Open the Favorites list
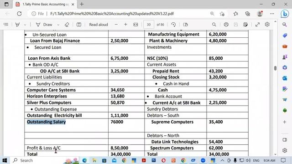Screen dimensions: 292x164 pyautogui.click(x=236, y=14)
